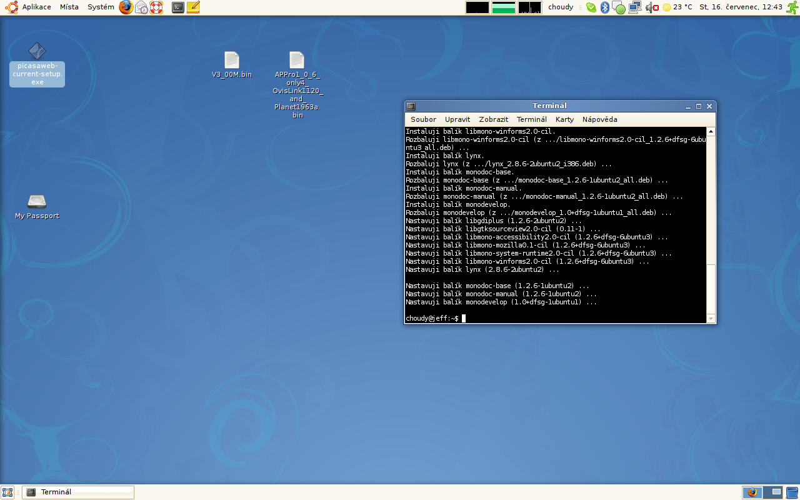
Task: Click the terminal vertical scrollbar thumb
Action: pyautogui.click(x=711, y=289)
